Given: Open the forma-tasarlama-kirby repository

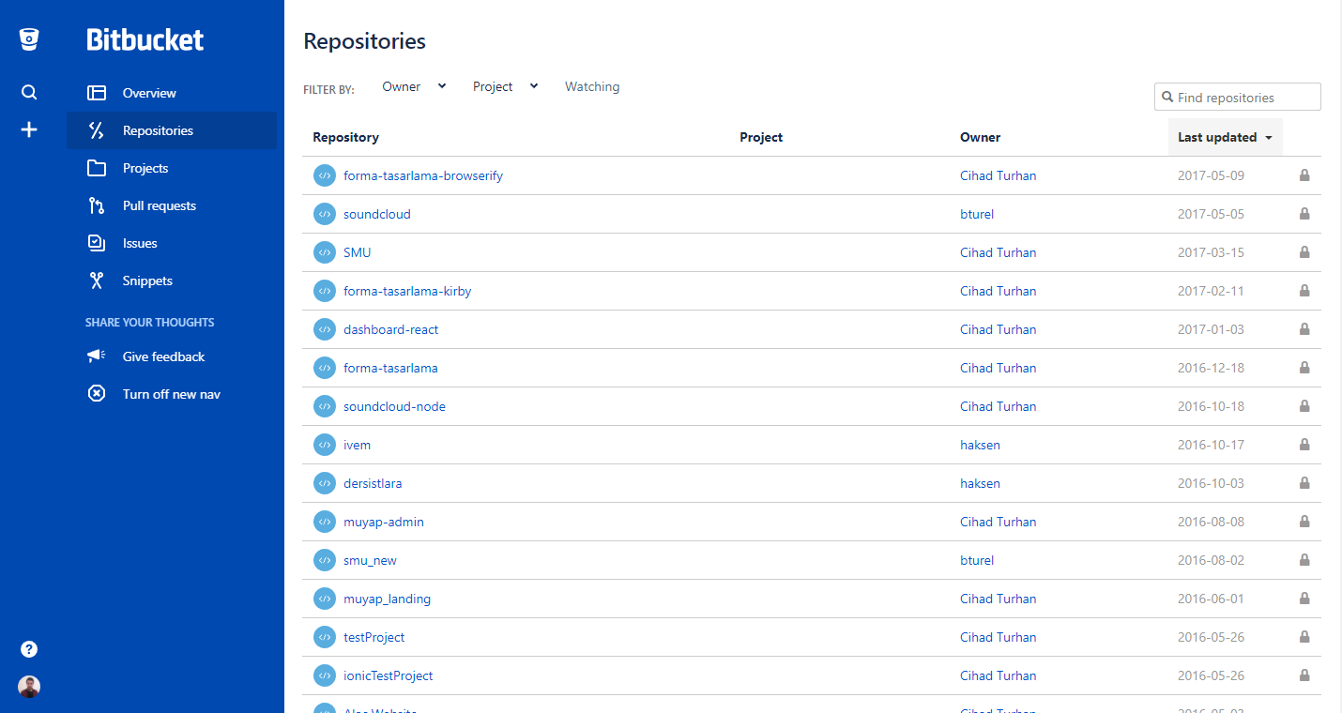Looking at the screenshot, I should (407, 291).
